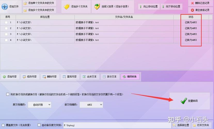Click green up arrow of 向上移动位置

(x=141, y=6)
